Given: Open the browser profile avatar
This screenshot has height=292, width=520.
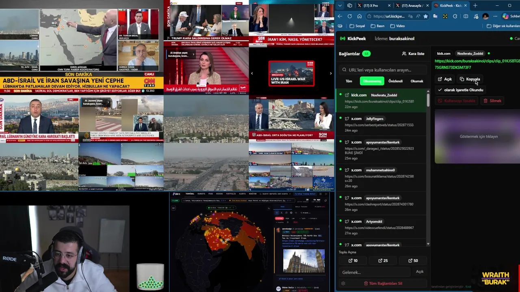Looking at the screenshot, I should point(485,16).
